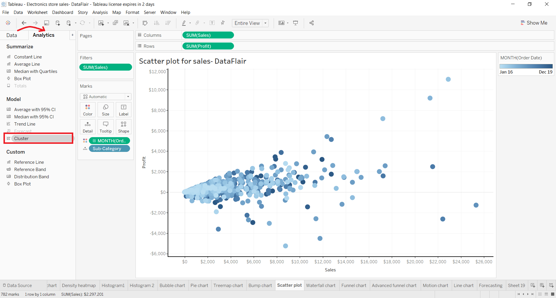Open the Analysis menu
The height and width of the screenshot is (298, 556).
click(x=100, y=12)
